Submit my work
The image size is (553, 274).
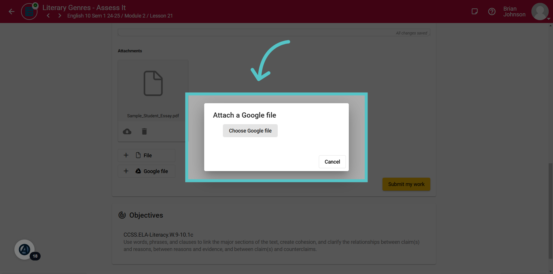tap(406, 184)
